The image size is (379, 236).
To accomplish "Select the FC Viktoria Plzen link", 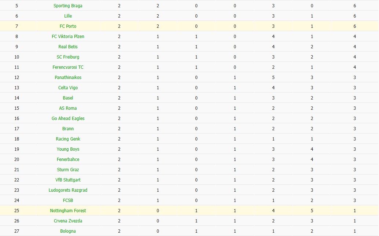I will (x=68, y=37).
